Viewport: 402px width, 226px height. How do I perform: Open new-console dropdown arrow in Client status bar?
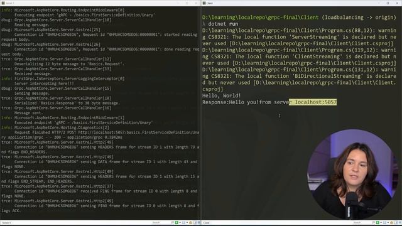click(x=381, y=223)
